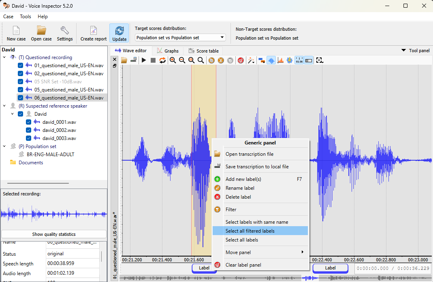433x282 pixels.
Task: Zoom in on the waveform
Action: [x=173, y=60]
